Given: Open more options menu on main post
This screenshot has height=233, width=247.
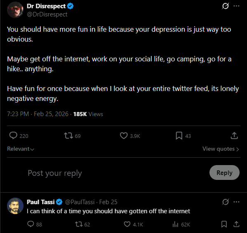Looking at the screenshot, I should (x=236, y=6).
